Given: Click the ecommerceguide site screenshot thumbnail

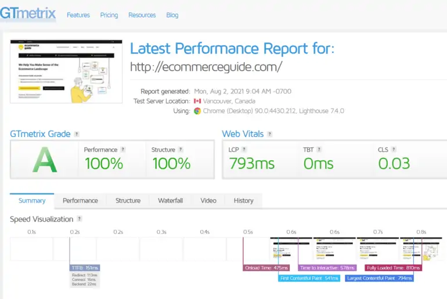Looking at the screenshot, I should click(x=66, y=71).
